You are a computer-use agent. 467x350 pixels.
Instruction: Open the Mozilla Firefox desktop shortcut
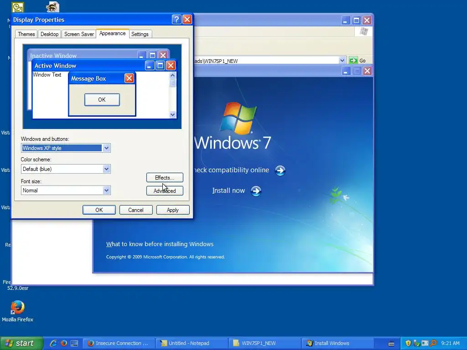(17, 311)
